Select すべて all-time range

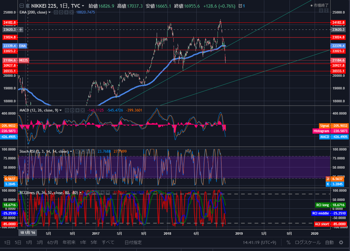pos(108,242)
